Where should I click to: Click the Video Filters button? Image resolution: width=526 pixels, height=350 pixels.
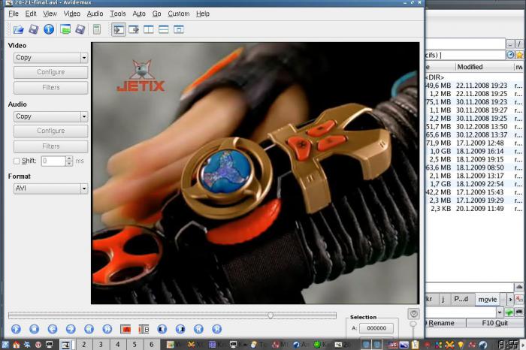tap(50, 87)
